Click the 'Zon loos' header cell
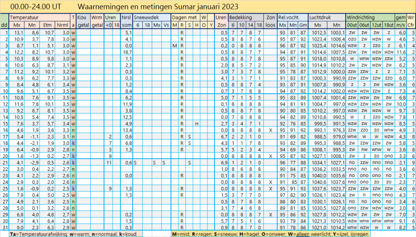The image size is (416, 237). tap(271, 21)
